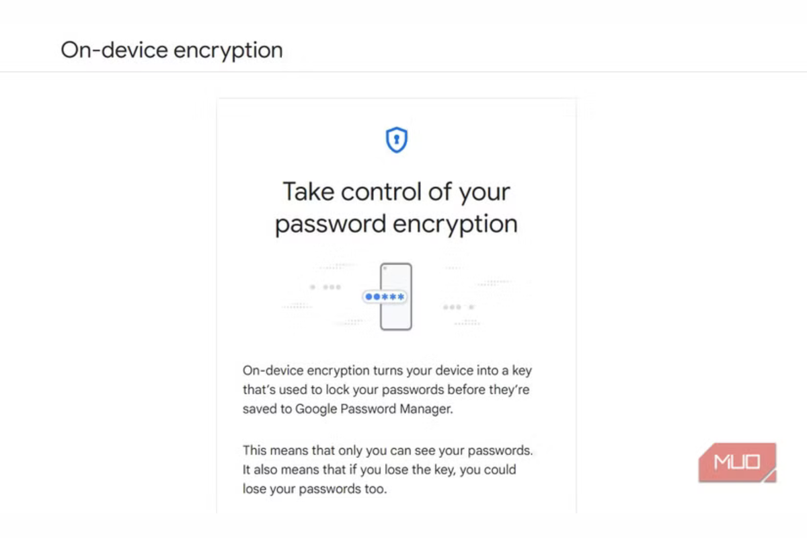
Task: Click the "password encryption" heading line
Action: pos(396,224)
